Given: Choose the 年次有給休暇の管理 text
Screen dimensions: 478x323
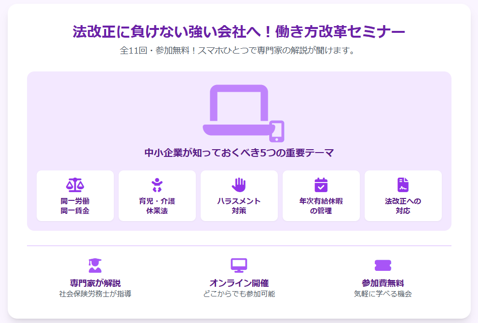Looking at the screenshot, I should coord(321,206).
